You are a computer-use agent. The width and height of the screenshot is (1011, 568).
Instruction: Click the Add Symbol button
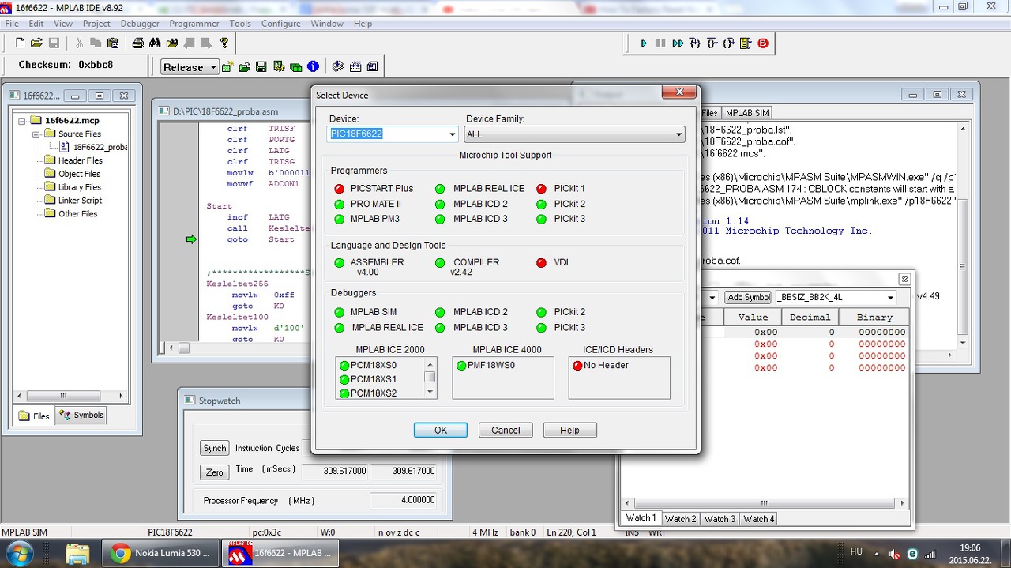coord(749,297)
